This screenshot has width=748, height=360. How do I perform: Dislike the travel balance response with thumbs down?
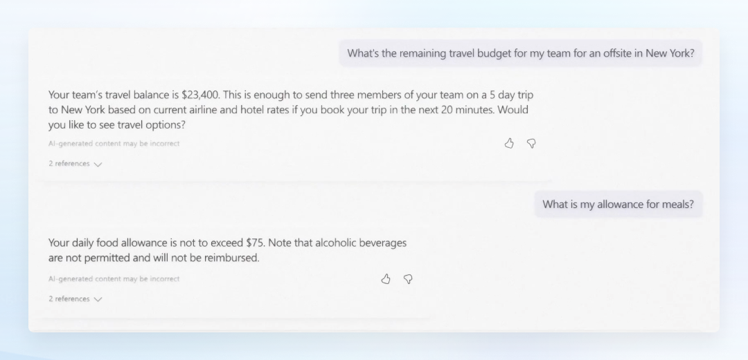click(531, 143)
